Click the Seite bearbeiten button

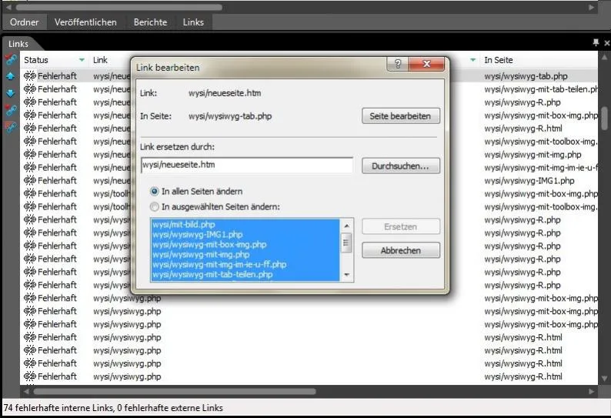(401, 116)
